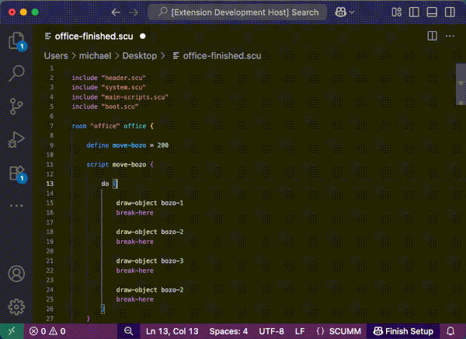Image resolution: width=466 pixels, height=339 pixels.
Task: Toggle the bottom panel
Action: 432,12
